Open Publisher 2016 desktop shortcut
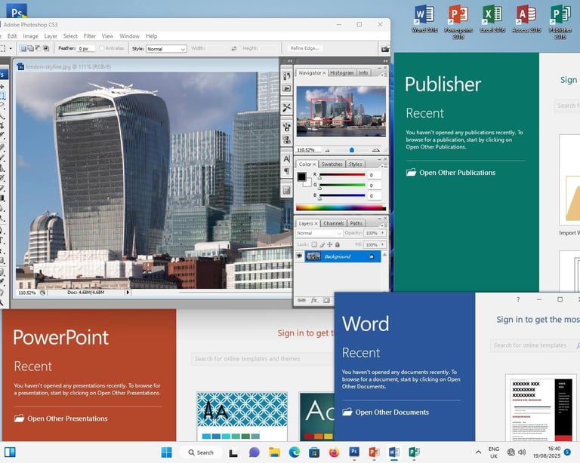 point(560,22)
